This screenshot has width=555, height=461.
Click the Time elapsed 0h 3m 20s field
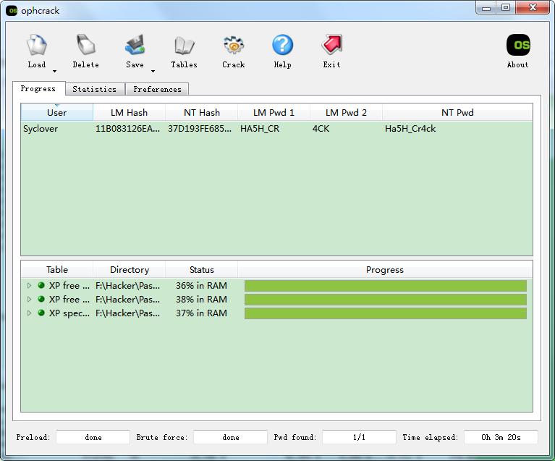click(501, 437)
